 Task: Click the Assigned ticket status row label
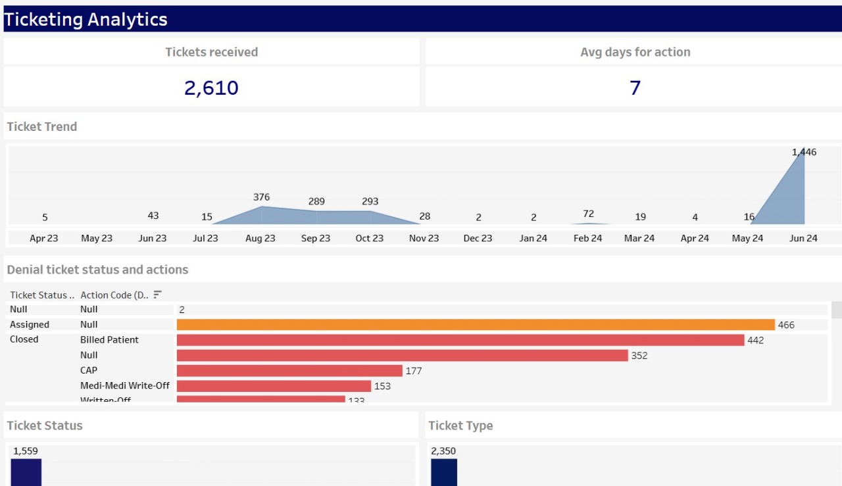(x=30, y=324)
